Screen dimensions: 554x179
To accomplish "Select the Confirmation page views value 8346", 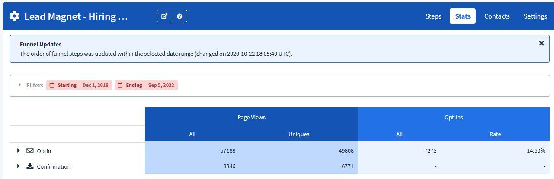I will pyautogui.click(x=229, y=166).
